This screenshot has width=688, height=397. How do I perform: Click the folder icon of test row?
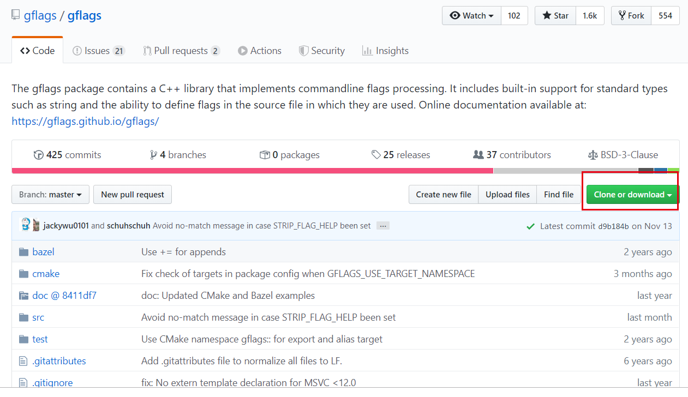pos(23,339)
